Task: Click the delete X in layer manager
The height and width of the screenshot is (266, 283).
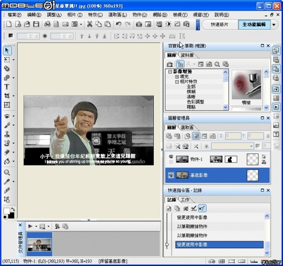Action: pyautogui.click(x=196, y=146)
